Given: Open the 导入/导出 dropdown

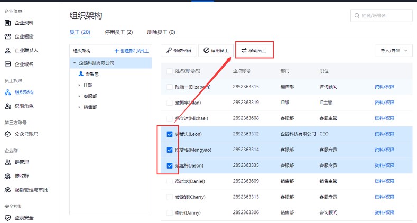Looking at the screenshot, I should click(x=393, y=51).
